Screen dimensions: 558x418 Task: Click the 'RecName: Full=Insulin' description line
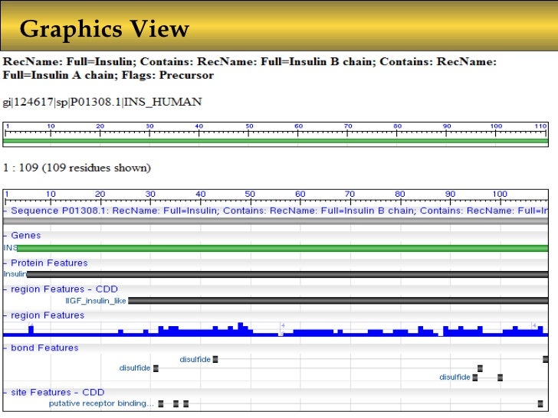(x=249, y=68)
